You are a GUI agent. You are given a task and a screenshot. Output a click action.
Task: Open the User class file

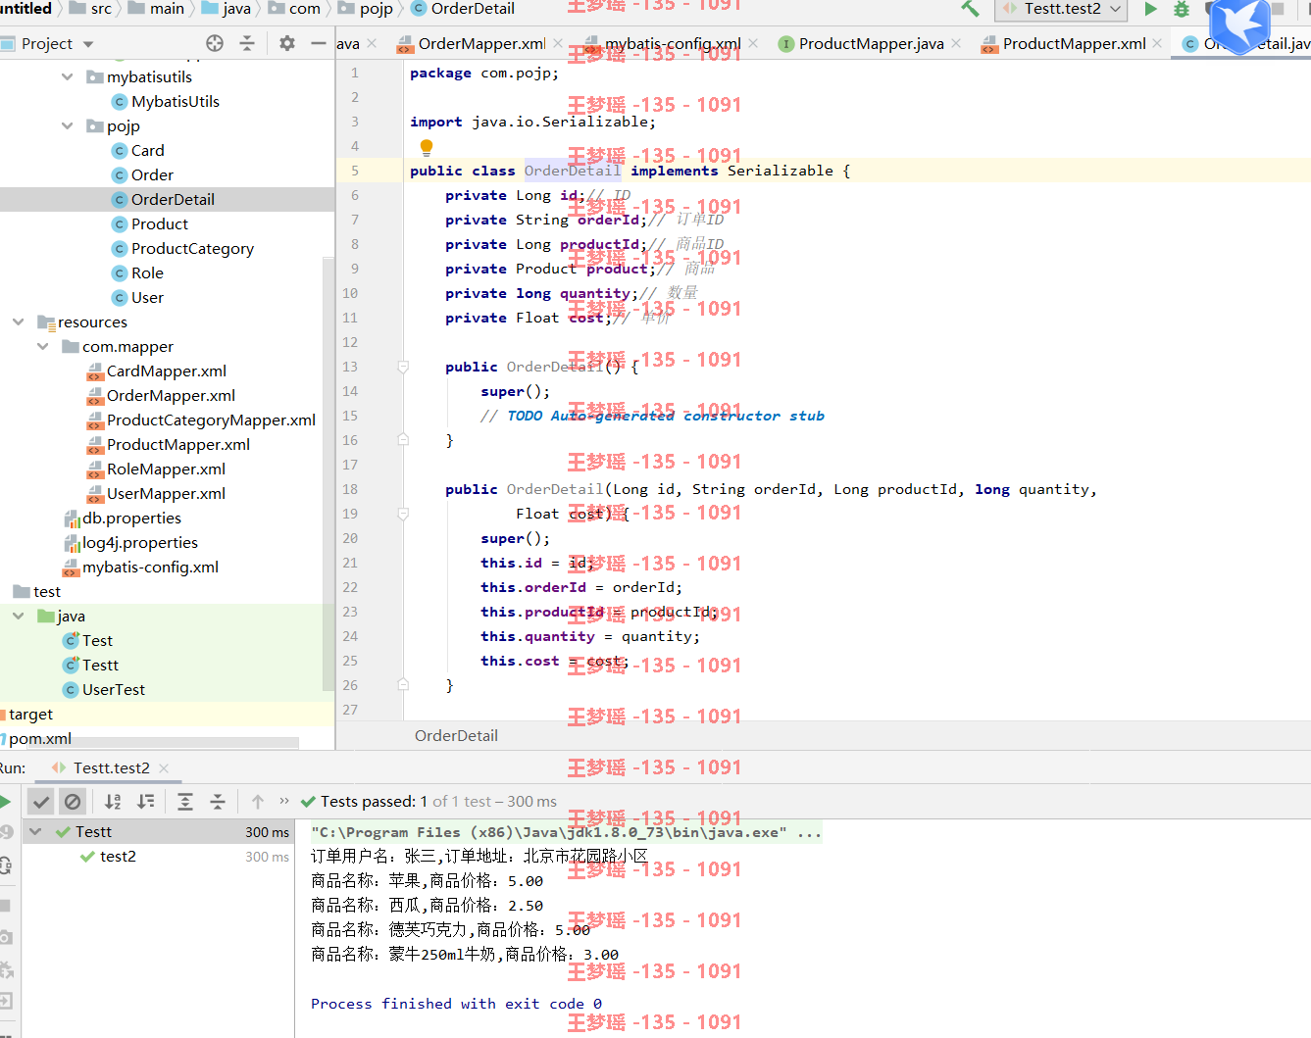pyautogui.click(x=137, y=297)
